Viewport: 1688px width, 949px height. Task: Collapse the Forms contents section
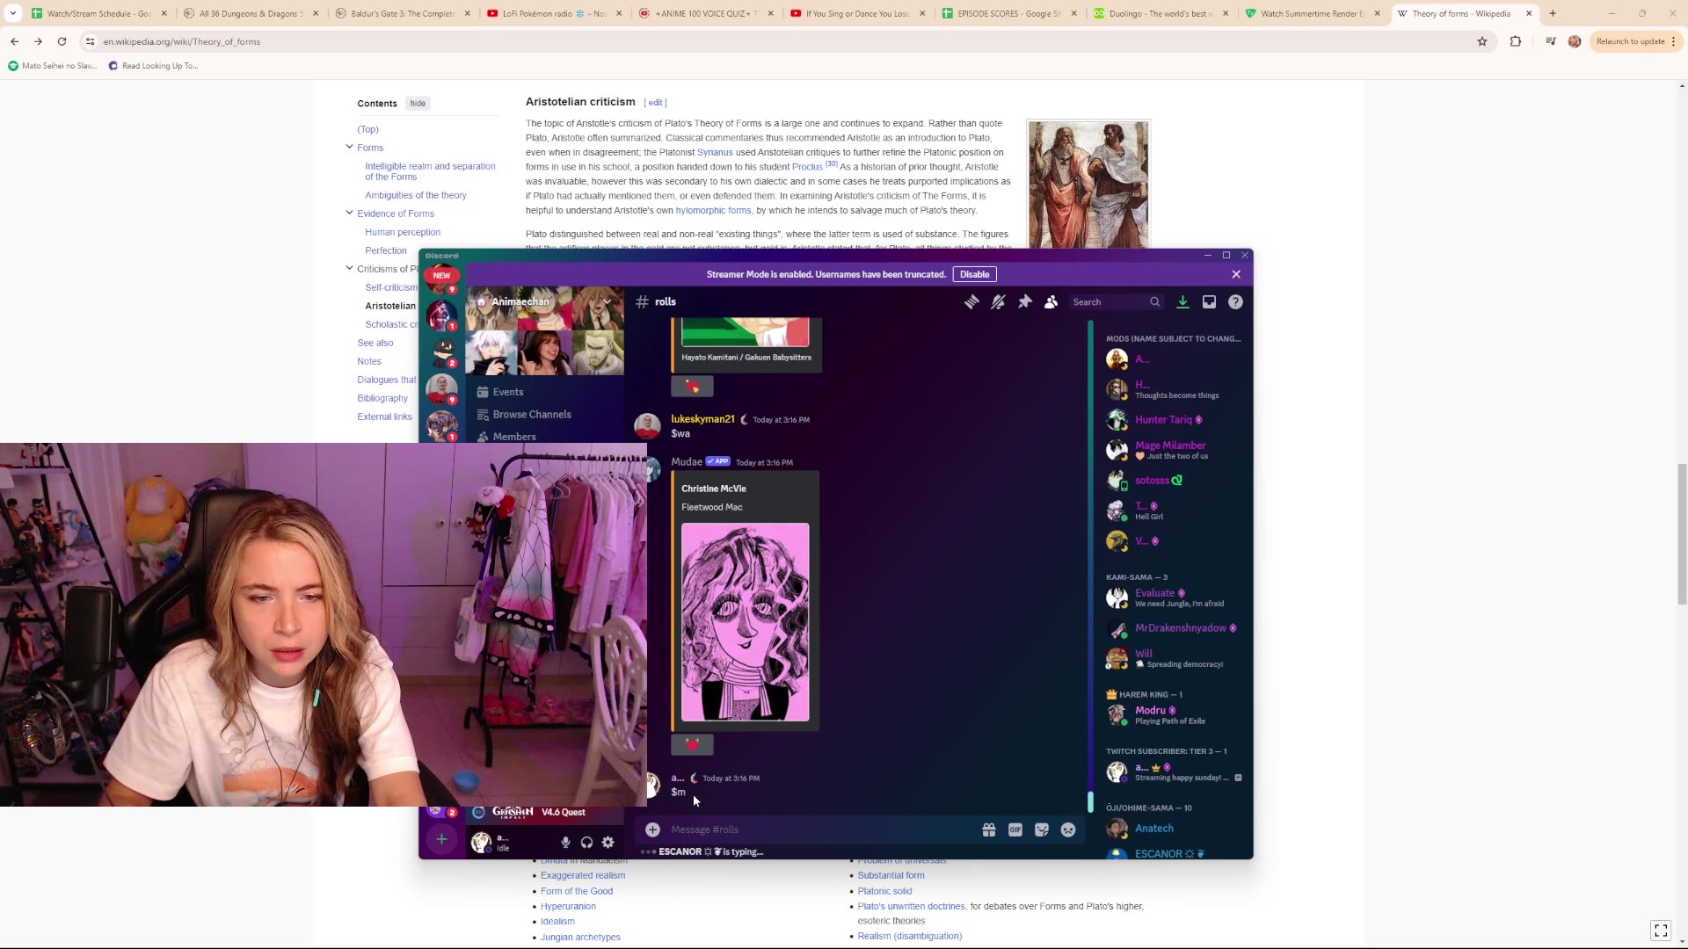click(349, 147)
